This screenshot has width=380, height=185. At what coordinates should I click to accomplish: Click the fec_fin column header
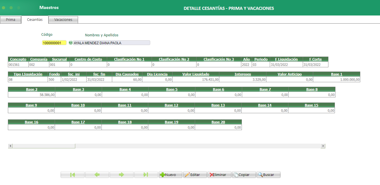coord(99,74)
